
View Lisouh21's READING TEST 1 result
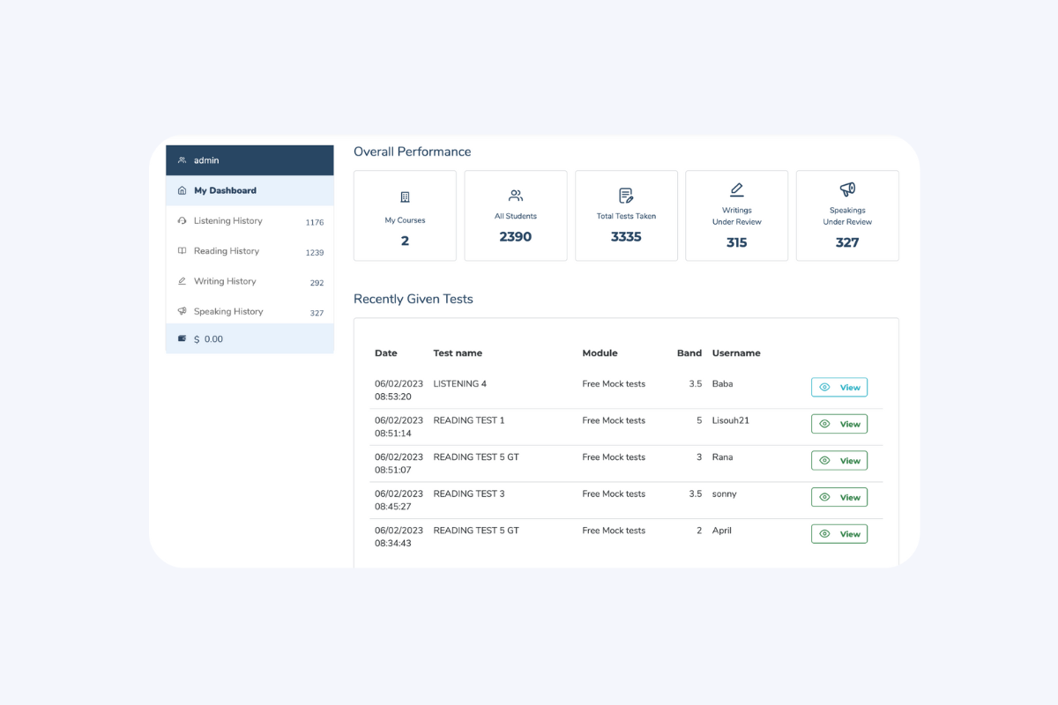point(838,424)
